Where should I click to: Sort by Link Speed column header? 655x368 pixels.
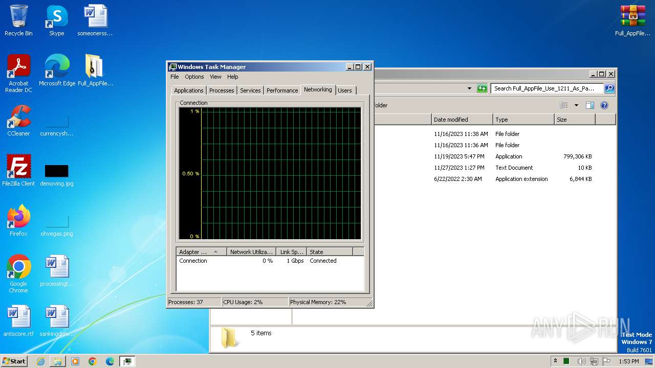291,252
